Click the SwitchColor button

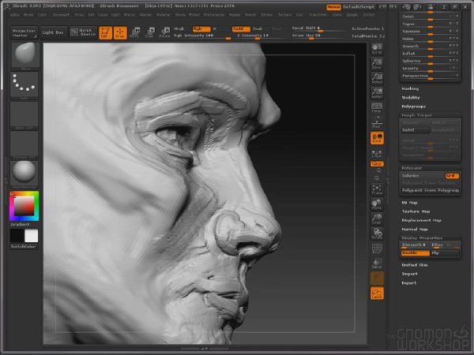point(23,247)
